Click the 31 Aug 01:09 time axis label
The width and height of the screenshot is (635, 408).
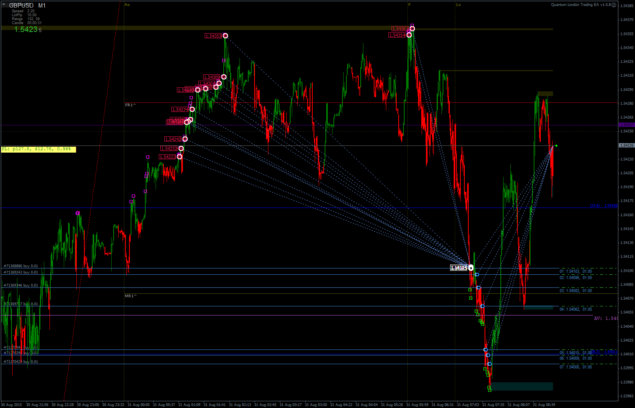click(x=189, y=404)
